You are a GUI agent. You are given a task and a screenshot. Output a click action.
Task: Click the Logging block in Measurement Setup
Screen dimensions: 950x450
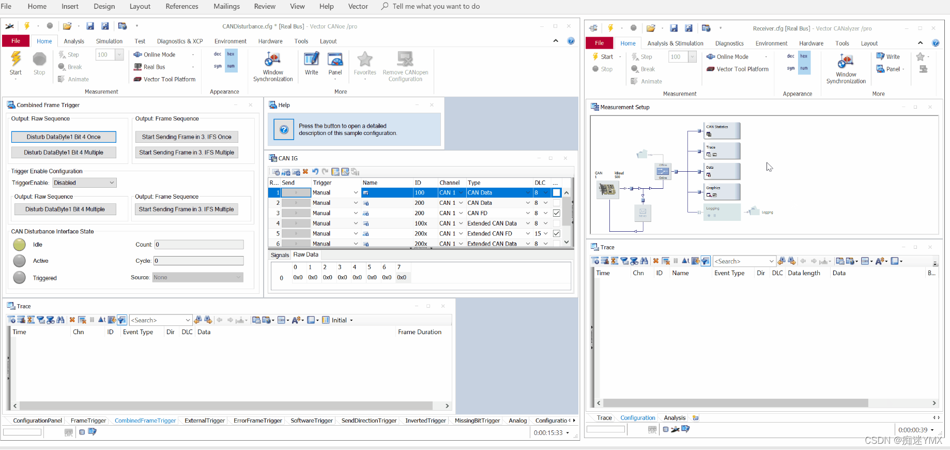[x=723, y=212]
